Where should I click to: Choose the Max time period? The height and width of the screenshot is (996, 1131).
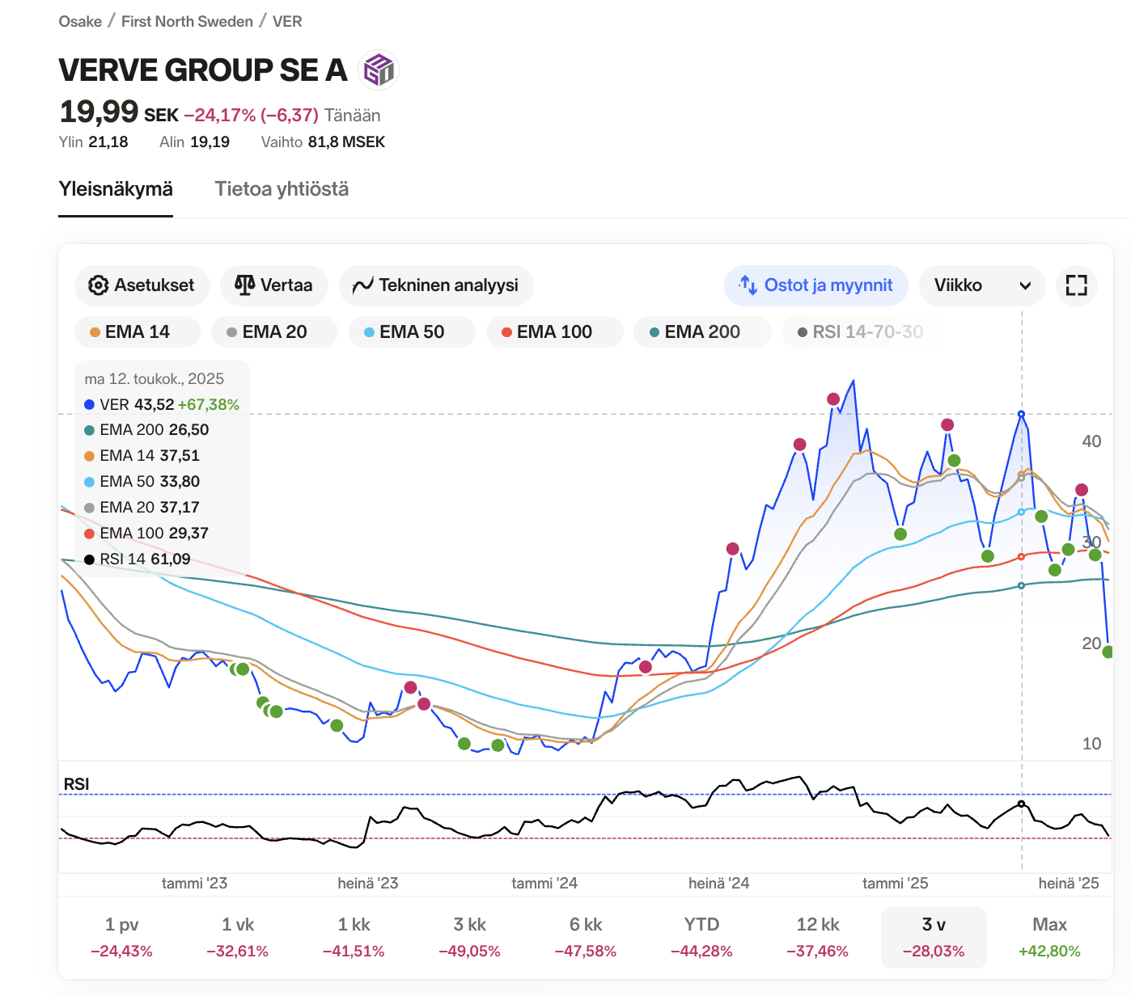1049,936
